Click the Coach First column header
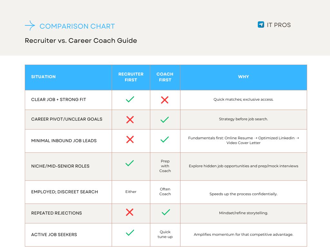This screenshot has width=330, height=247. (165, 77)
